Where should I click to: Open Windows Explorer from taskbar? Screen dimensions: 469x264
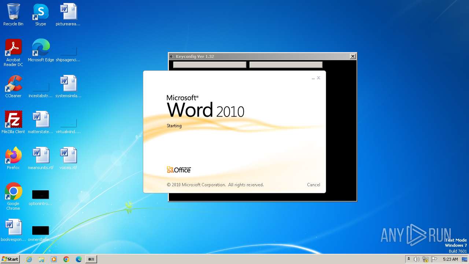click(x=41, y=259)
